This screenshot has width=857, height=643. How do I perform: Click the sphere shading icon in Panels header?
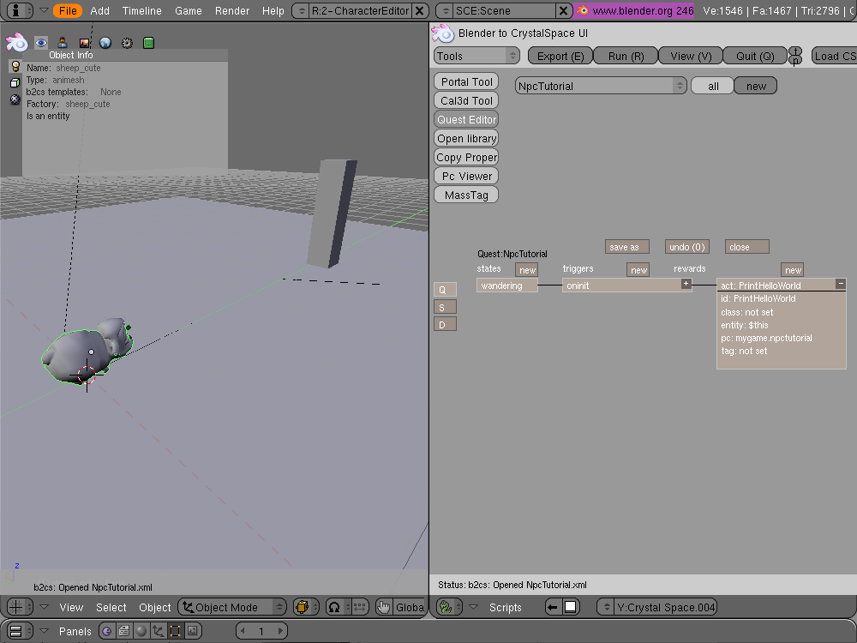pos(141,631)
